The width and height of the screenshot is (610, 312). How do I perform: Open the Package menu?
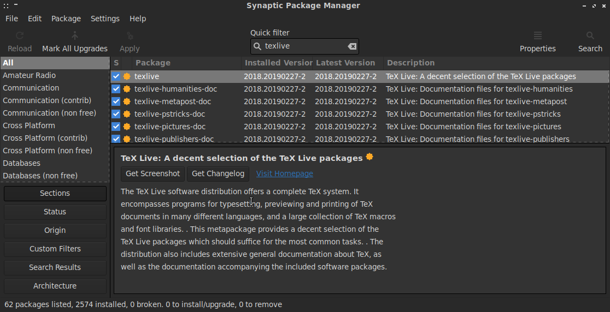coord(66,19)
